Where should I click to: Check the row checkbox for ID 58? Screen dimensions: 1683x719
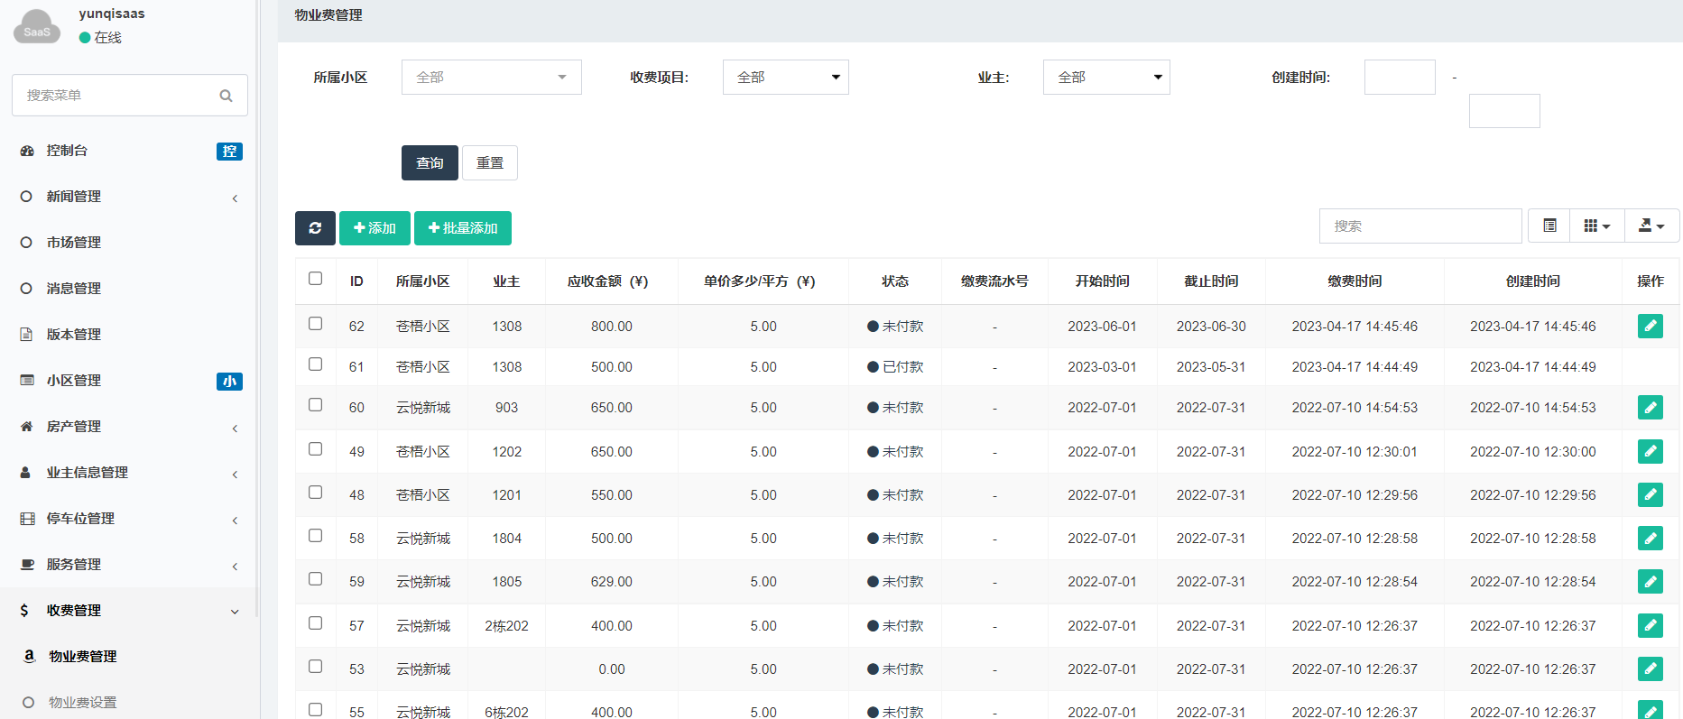[x=315, y=535]
